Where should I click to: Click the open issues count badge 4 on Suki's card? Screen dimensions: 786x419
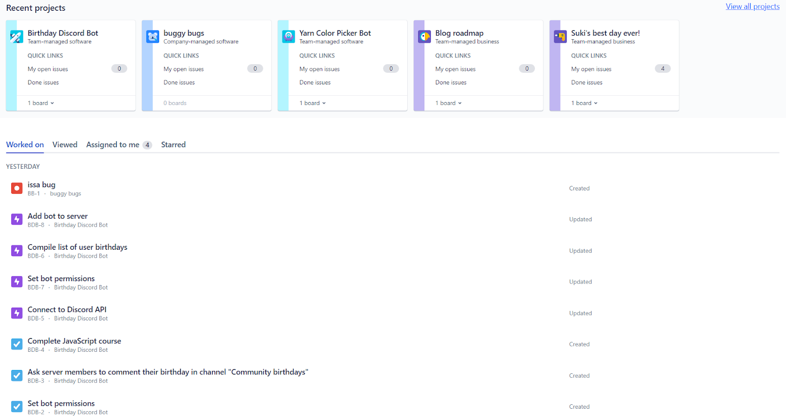tap(663, 69)
